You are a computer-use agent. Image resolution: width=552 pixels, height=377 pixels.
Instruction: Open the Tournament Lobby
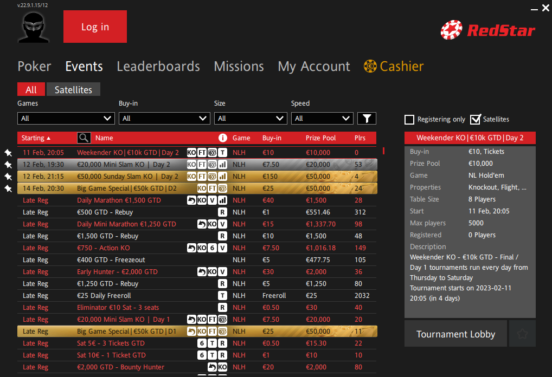[x=455, y=334]
